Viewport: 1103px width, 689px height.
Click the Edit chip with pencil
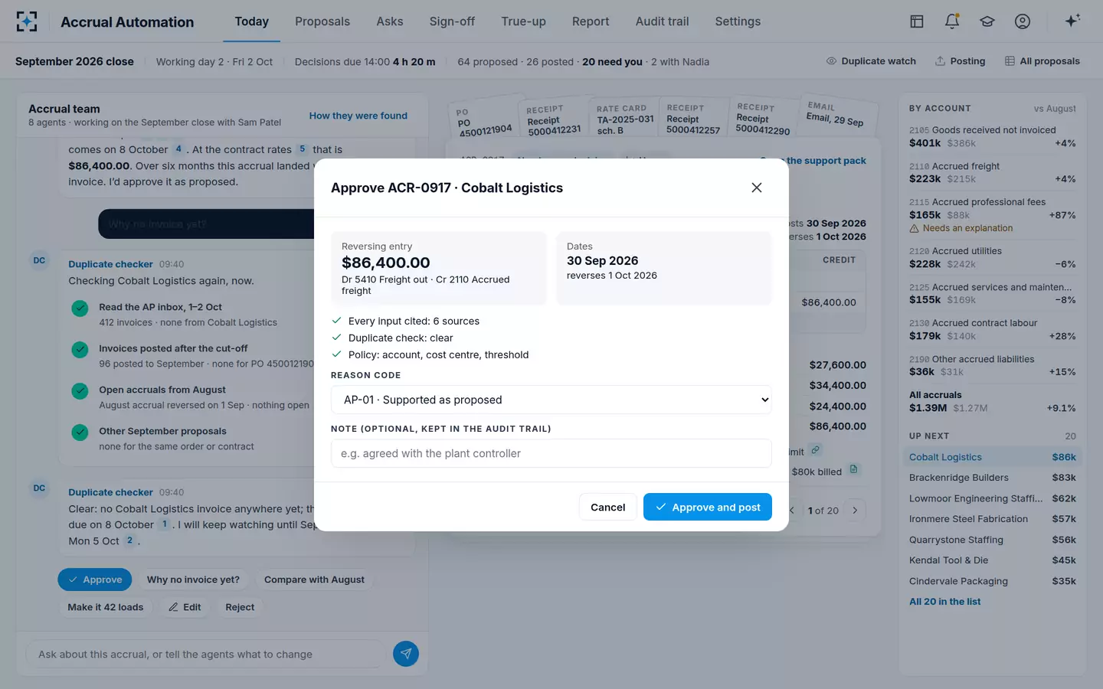point(185,607)
